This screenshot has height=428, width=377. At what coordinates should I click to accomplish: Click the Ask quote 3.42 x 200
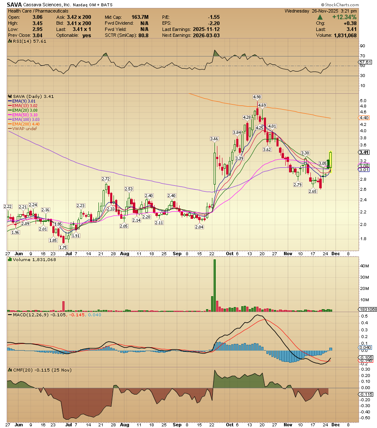coord(79,17)
